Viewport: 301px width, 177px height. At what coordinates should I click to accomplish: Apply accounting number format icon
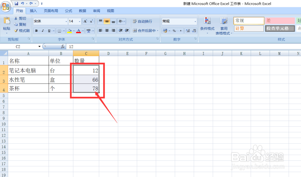click(x=165, y=31)
